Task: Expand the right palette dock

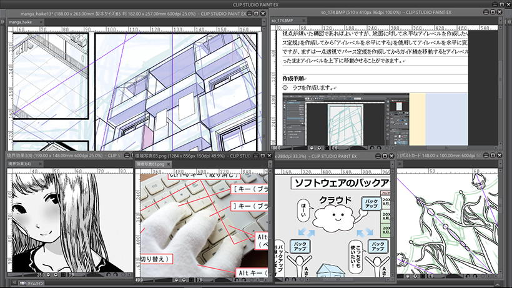Action: click(509, 21)
